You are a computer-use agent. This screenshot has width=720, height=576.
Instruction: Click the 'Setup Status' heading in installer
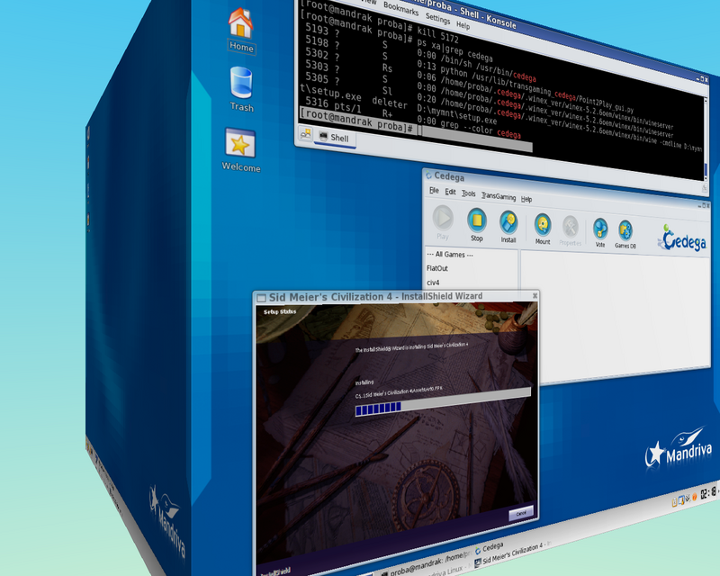tap(280, 311)
